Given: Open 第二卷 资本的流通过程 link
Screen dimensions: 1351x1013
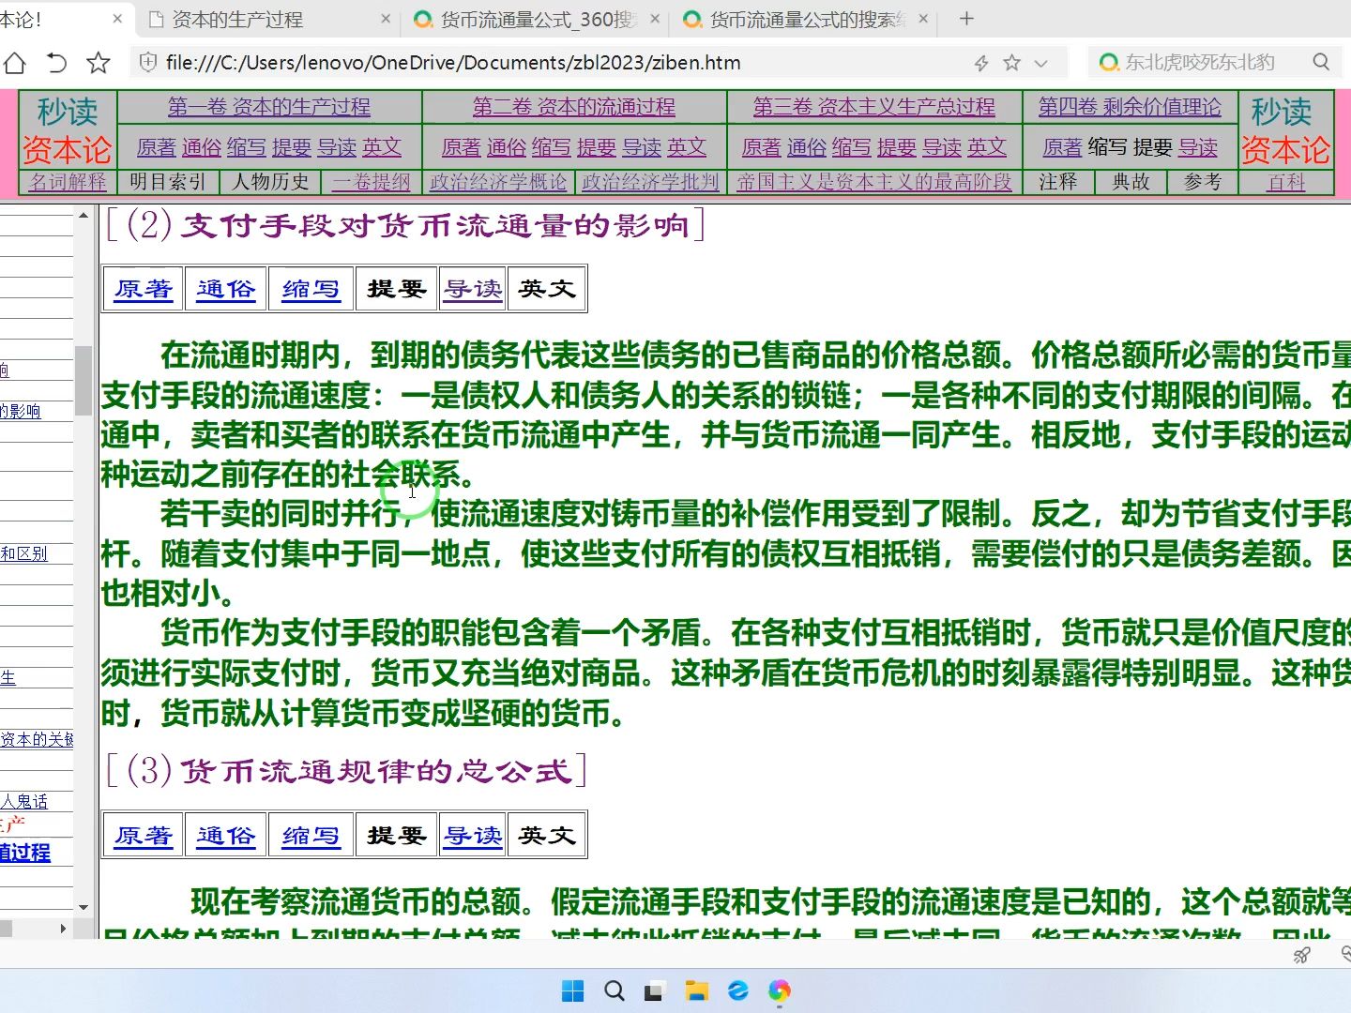Looking at the screenshot, I should click(x=574, y=107).
